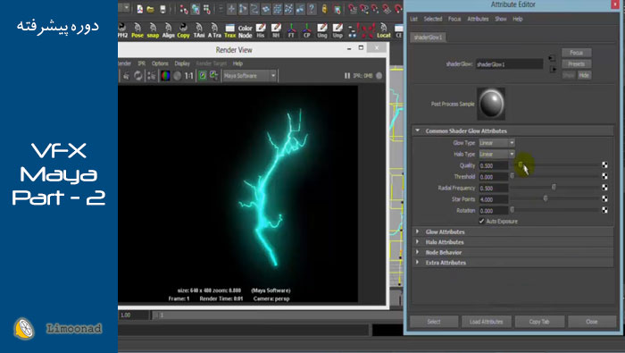Click the Focus button in Attribute Editor

577,53
